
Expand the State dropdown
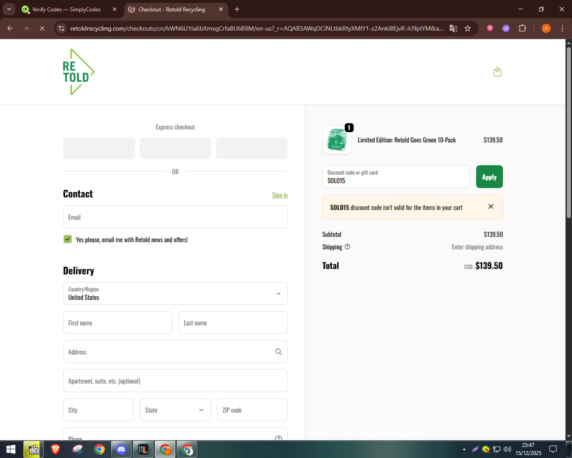[x=175, y=410]
